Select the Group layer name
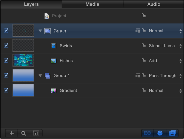184x139 pixels. pos(60,31)
